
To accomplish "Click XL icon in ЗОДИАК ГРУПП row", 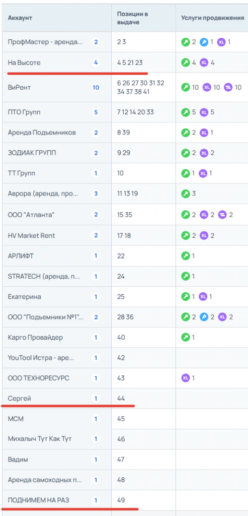I will (204, 153).
